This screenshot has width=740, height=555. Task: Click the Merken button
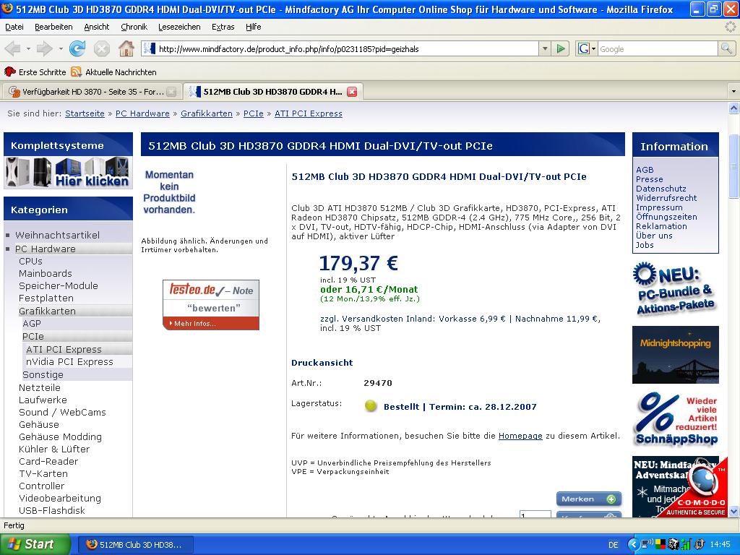pos(588,499)
